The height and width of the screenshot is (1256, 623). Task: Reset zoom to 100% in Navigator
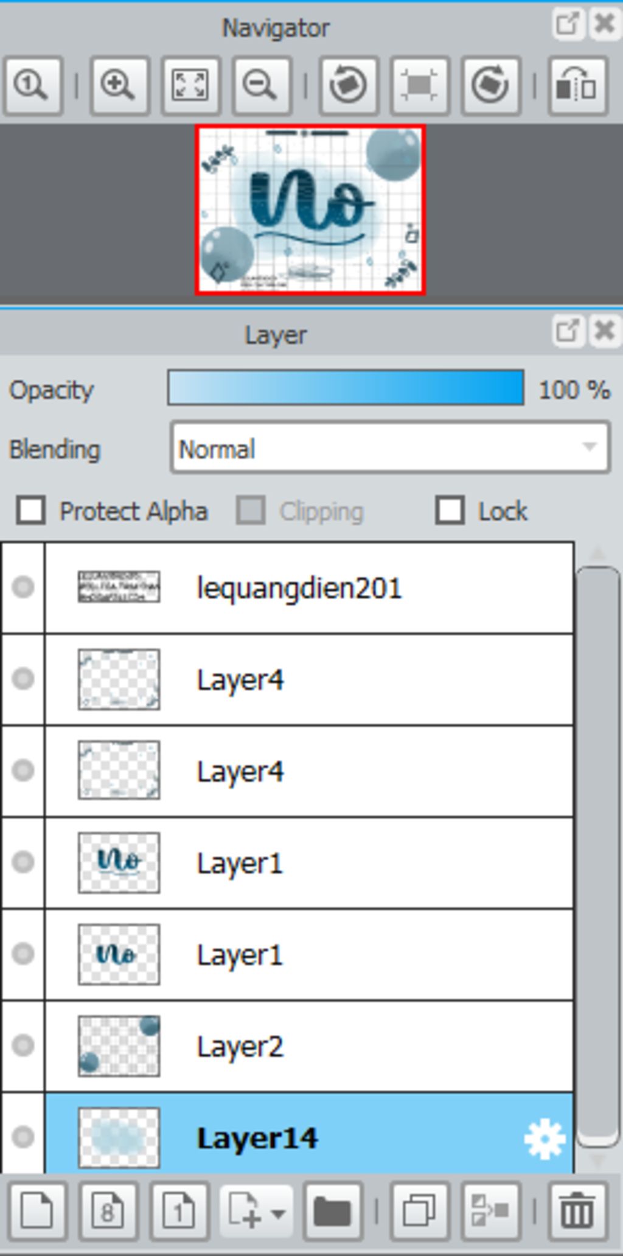(x=33, y=85)
